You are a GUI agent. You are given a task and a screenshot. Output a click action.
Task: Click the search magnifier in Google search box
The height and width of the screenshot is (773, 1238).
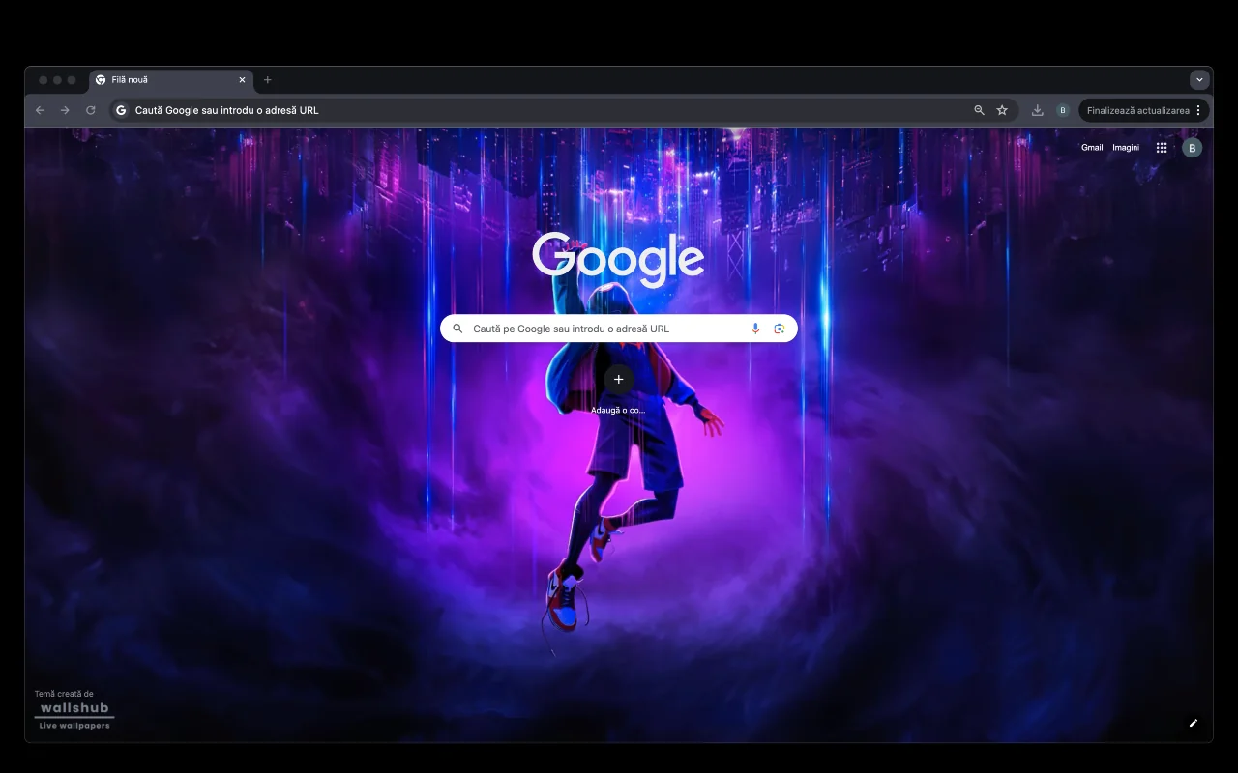pos(458,329)
